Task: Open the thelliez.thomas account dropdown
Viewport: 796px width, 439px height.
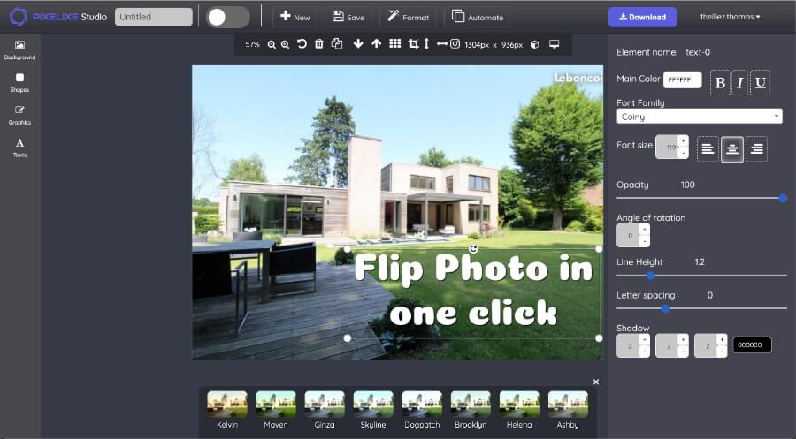Action: click(x=730, y=17)
